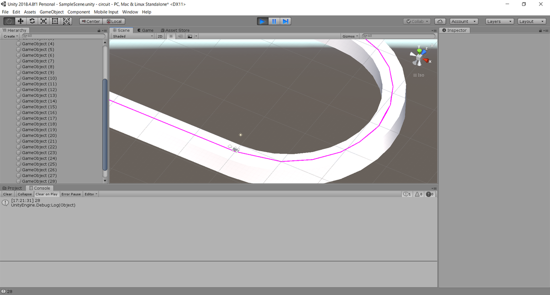Open the Mobile Input menu
The width and height of the screenshot is (550, 295).
point(106,12)
